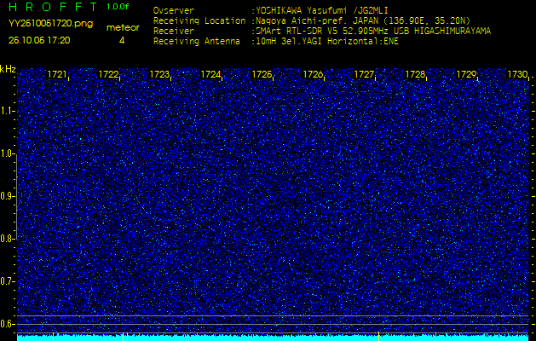The image size is (536, 341).
Task: Click the 1728 time label
Action: click(x=415, y=74)
